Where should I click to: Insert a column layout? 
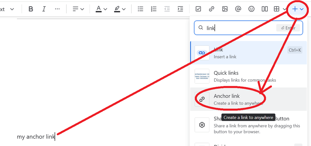click(x=265, y=9)
